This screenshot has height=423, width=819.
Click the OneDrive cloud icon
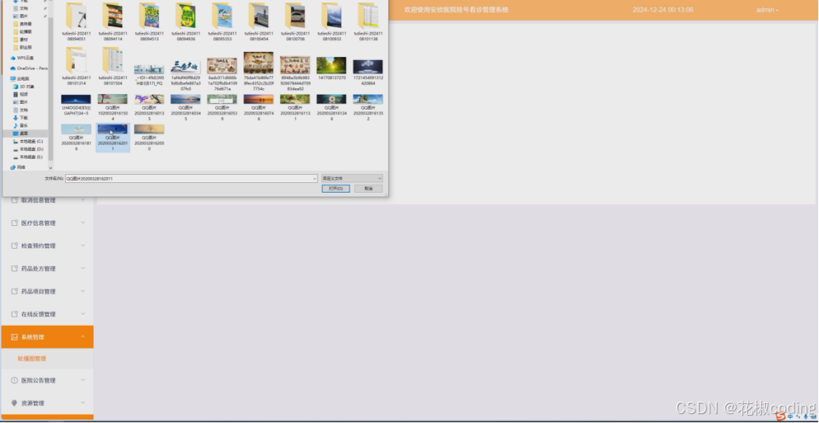[13, 68]
